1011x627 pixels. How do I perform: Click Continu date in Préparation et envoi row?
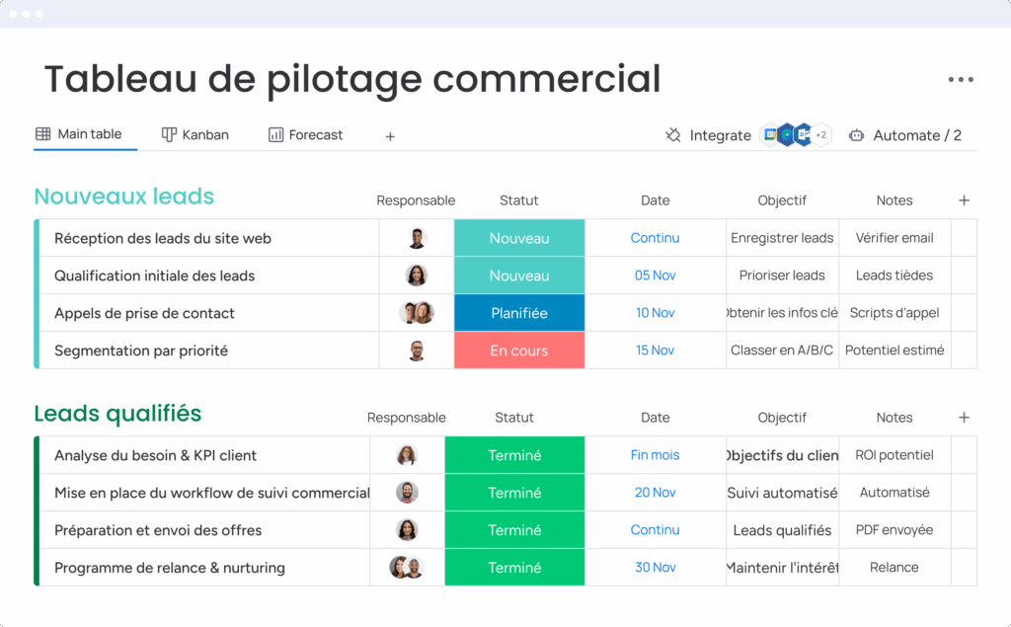pyautogui.click(x=656, y=530)
